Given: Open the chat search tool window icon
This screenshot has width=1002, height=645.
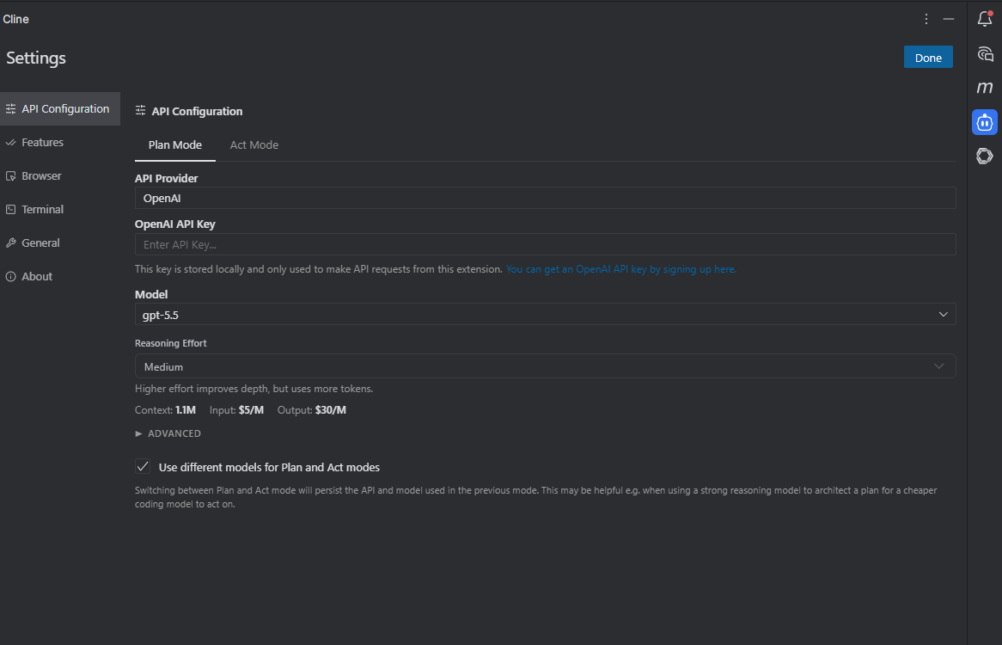Looking at the screenshot, I should [985, 53].
